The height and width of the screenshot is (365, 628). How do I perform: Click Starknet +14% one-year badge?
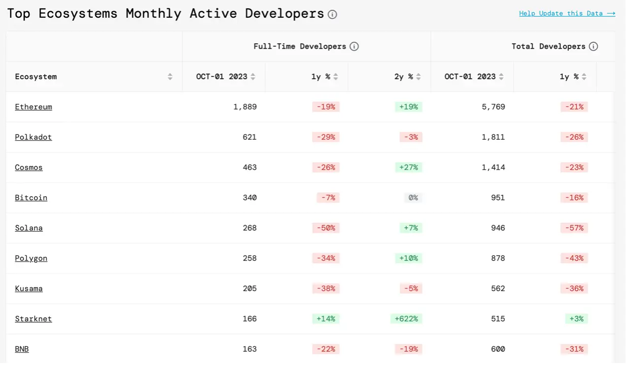click(326, 319)
